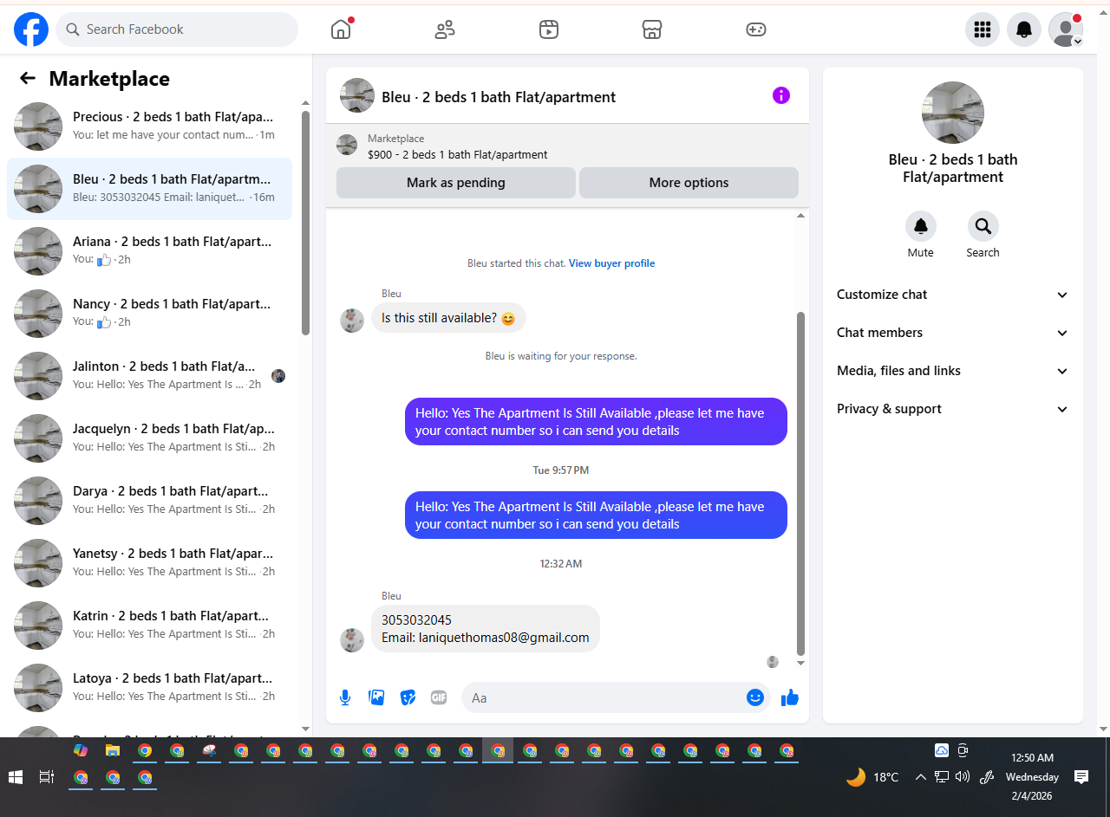
Task: Open the Jacquelyn conversation
Action: (x=149, y=438)
